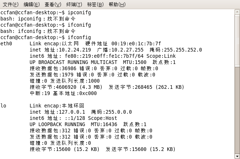Open the 帮助(H) menu

117,4
